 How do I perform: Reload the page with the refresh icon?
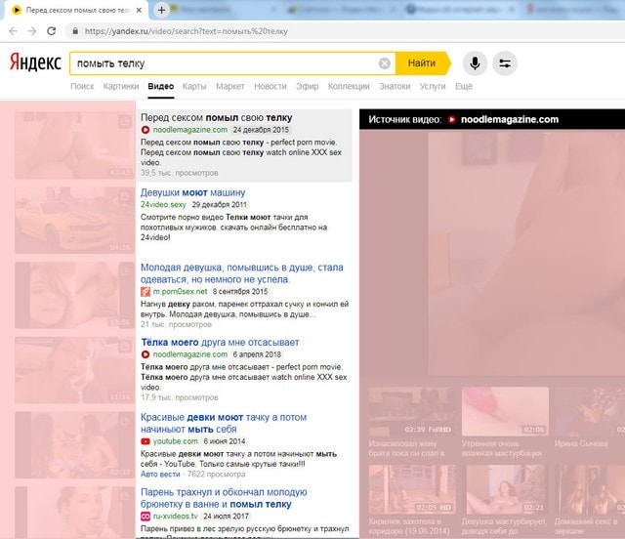click(52, 31)
